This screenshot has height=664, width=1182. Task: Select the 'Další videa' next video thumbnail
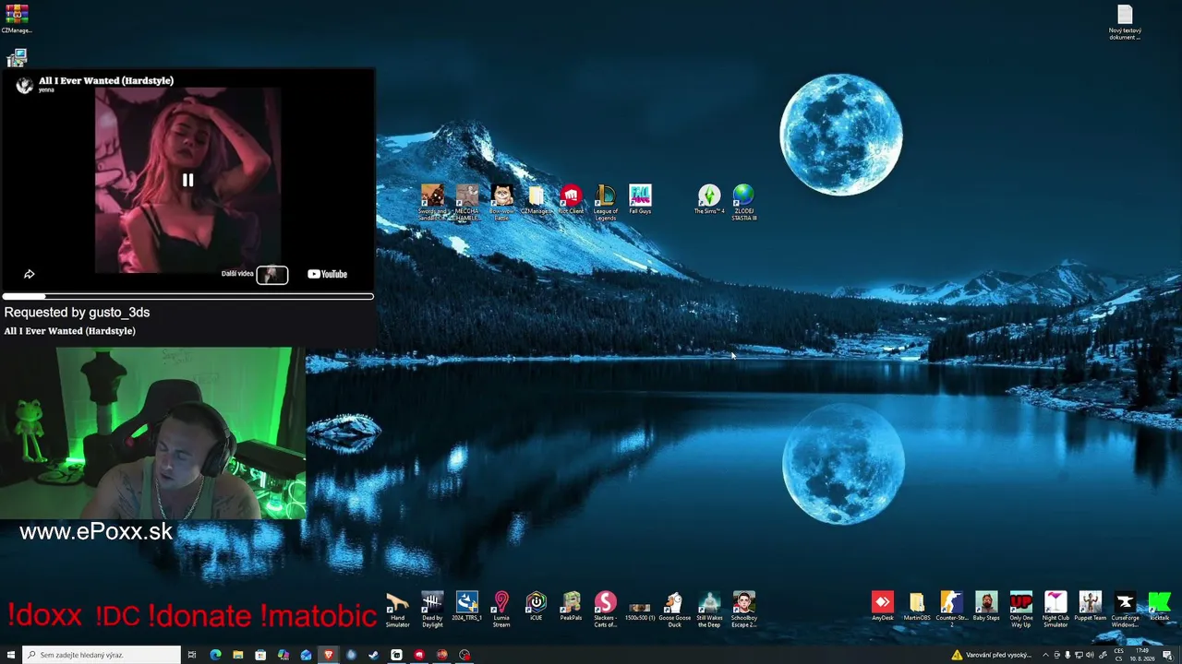pos(272,275)
